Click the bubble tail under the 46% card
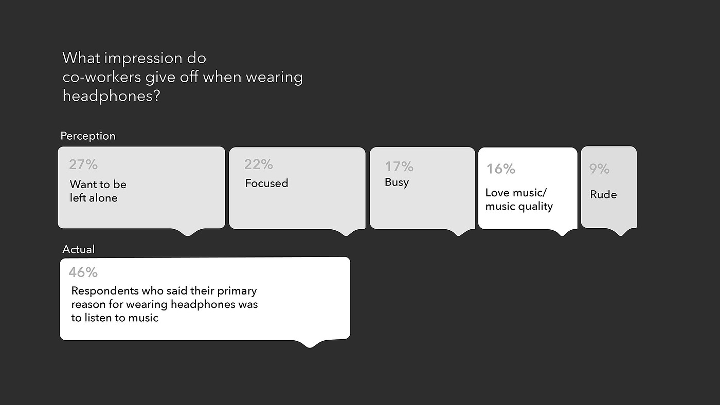The height and width of the screenshot is (405, 720). [310, 344]
